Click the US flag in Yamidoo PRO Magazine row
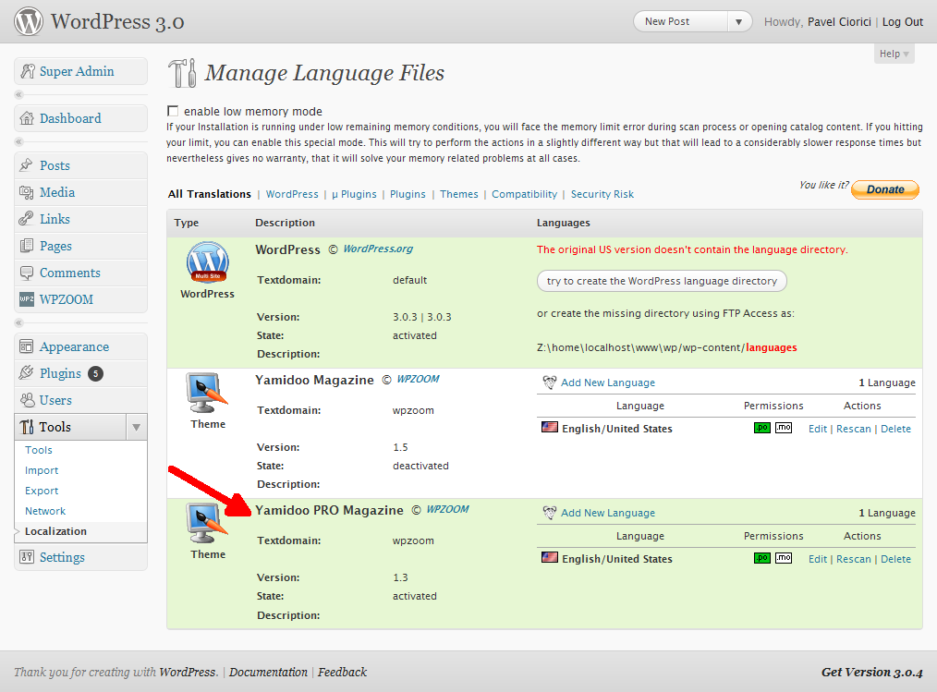The width and height of the screenshot is (937, 692). [x=549, y=557]
